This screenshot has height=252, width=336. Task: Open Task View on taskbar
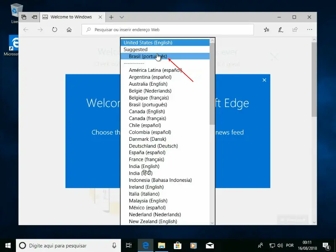tap(129, 246)
